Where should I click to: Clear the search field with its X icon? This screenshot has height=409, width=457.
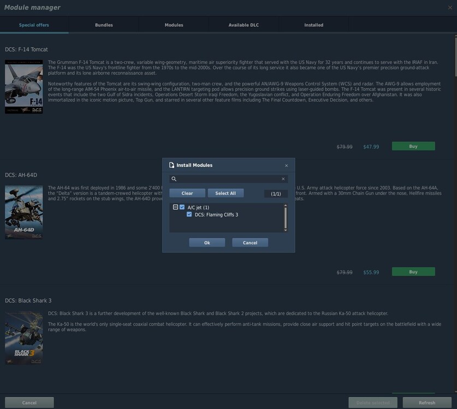(x=283, y=179)
